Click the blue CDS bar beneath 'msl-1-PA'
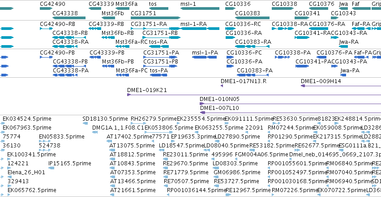 pos(204,57)
